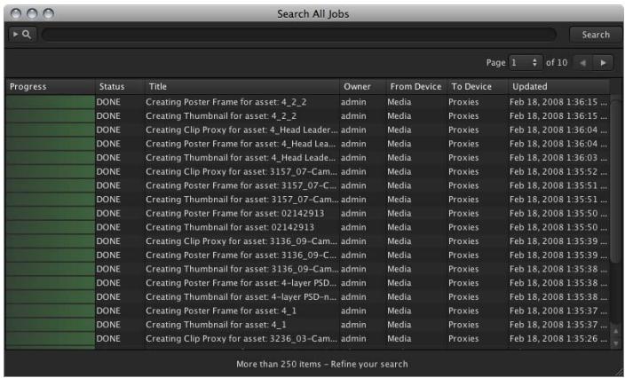Click into the job search text field
This screenshot has height=378, width=625.
[299, 35]
